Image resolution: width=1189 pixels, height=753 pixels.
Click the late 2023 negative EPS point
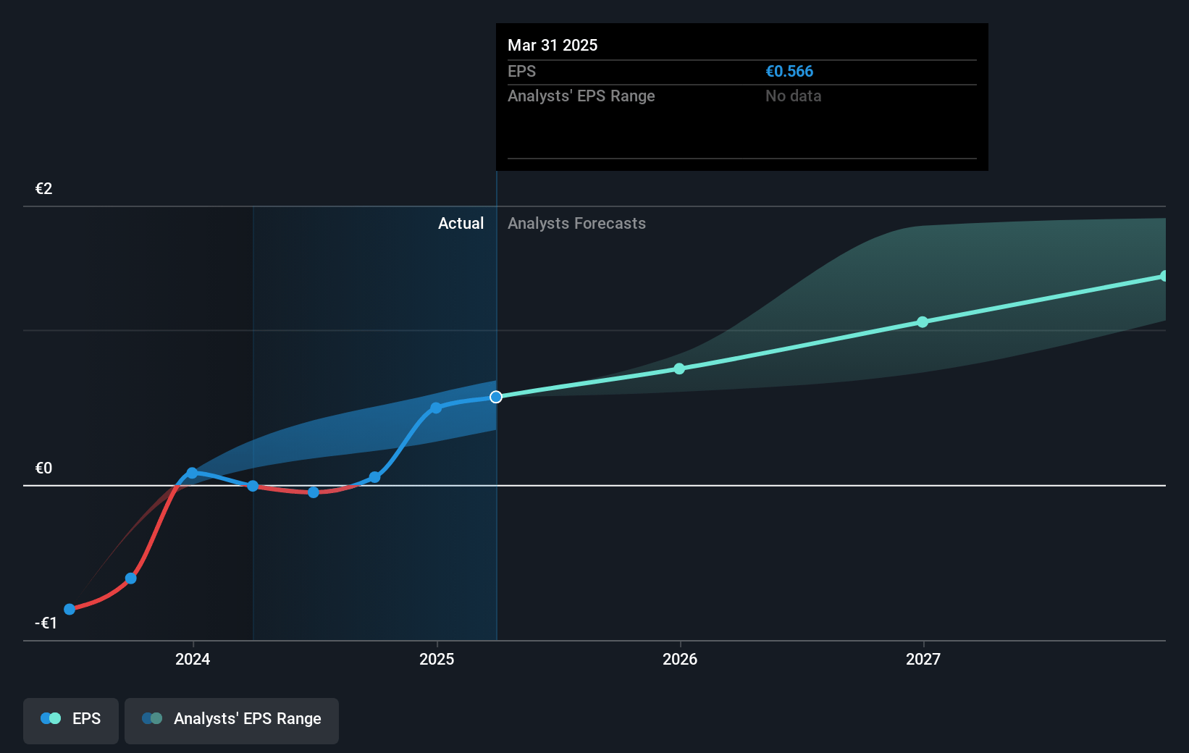coord(131,579)
